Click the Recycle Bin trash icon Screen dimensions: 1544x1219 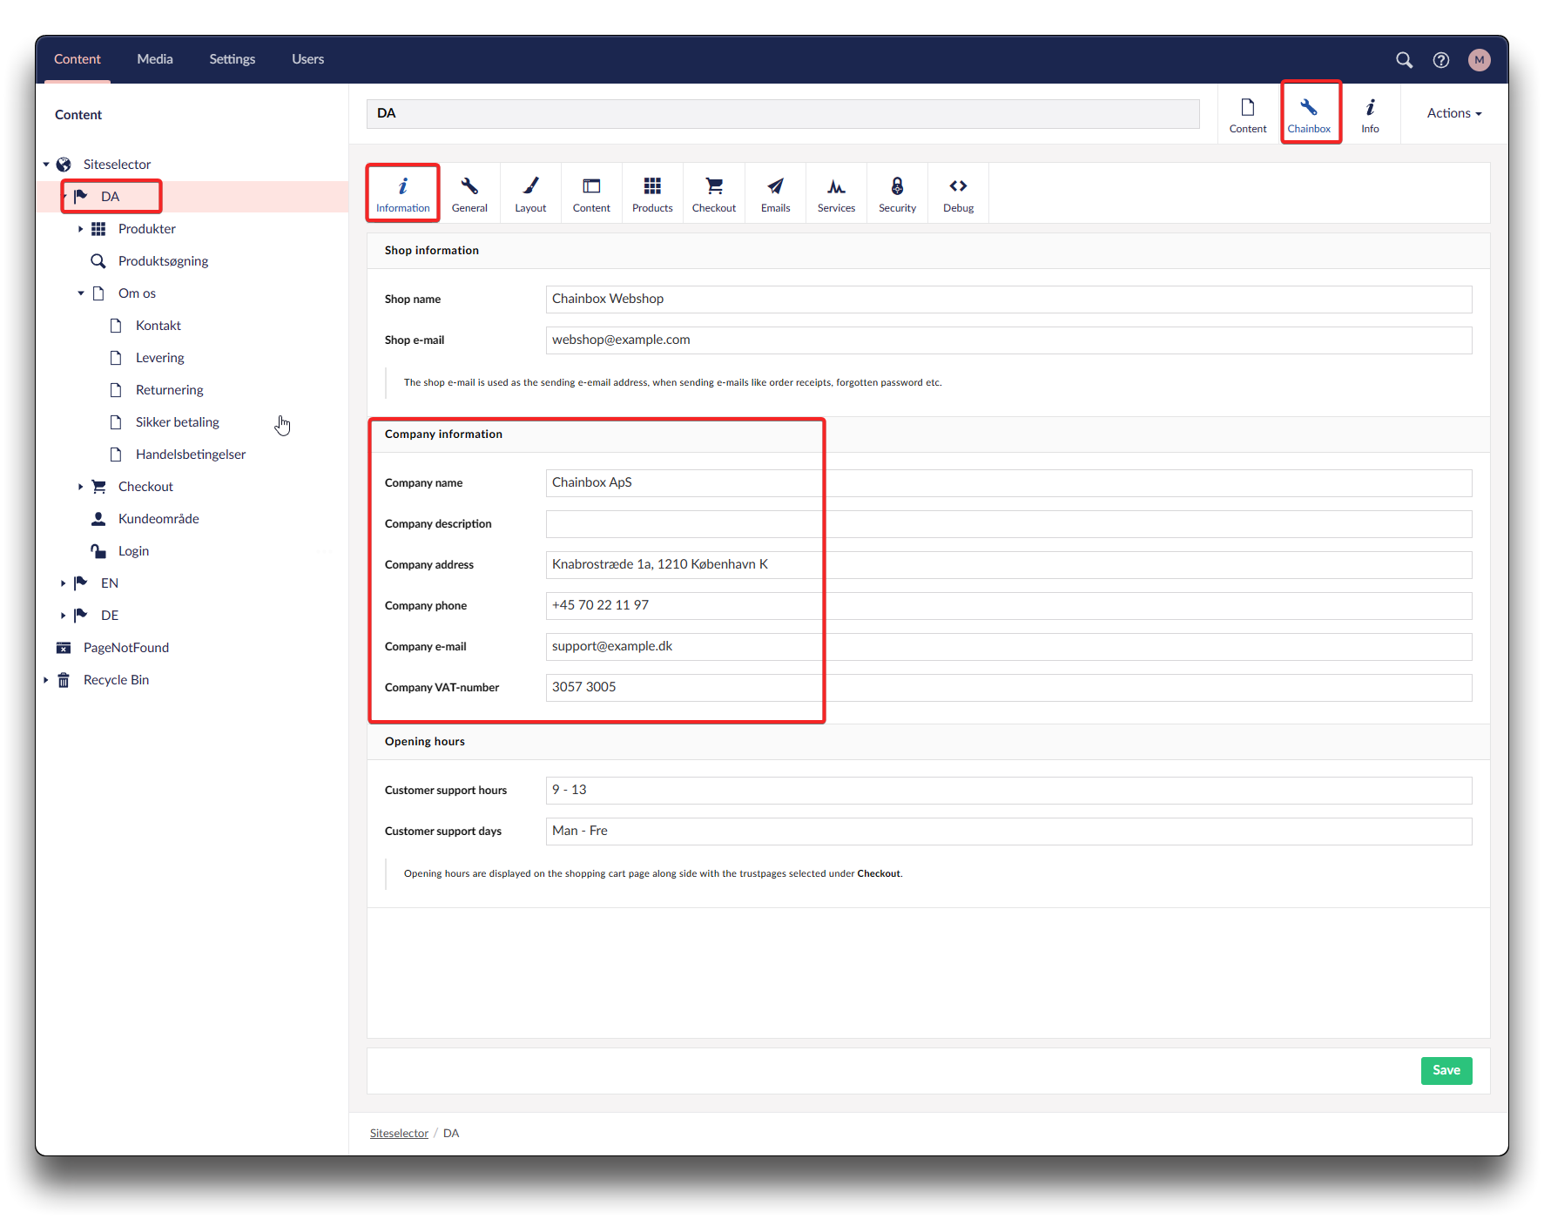coord(64,680)
